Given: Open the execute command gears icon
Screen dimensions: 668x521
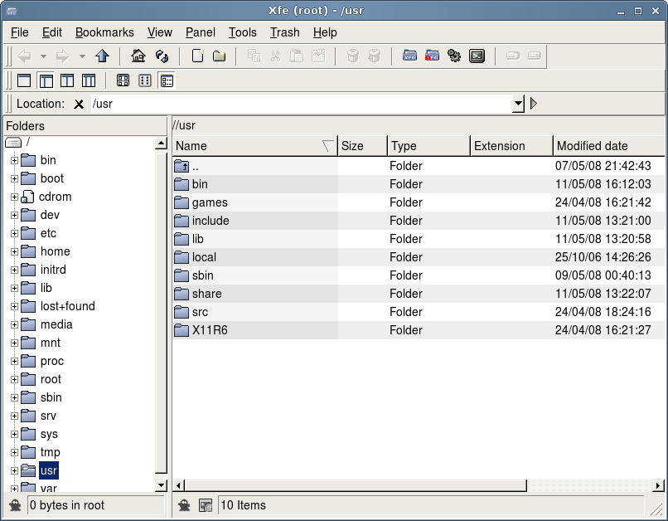Looking at the screenshot, I should (x=454, y=56).
